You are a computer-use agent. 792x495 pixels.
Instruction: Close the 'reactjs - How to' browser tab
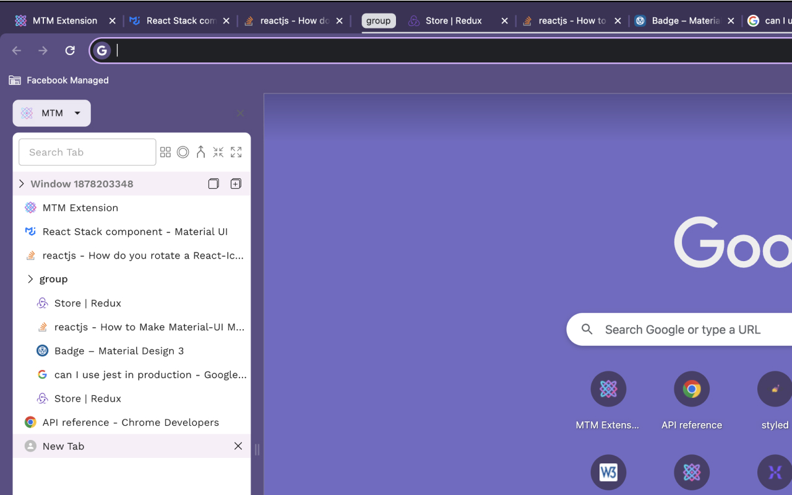pos(618,21)
